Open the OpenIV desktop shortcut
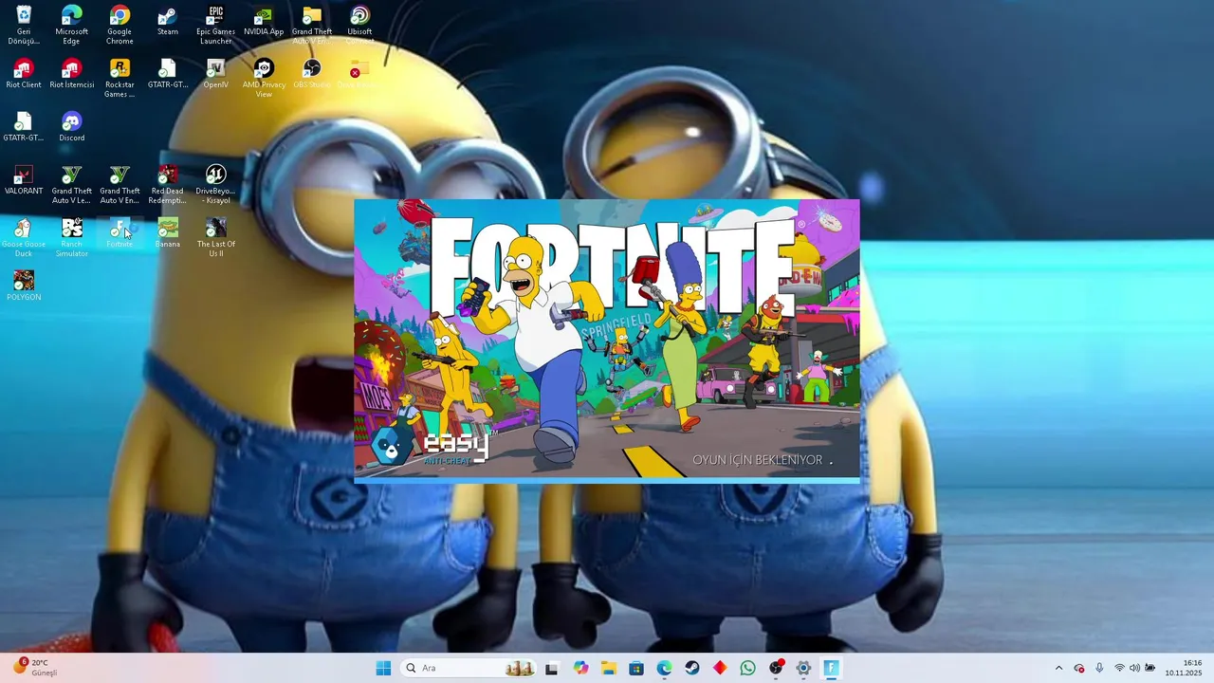 pos(215,74)
